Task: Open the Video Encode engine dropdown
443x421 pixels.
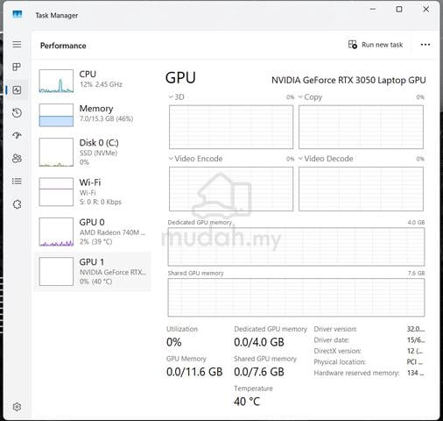Action: click(195, 159)
